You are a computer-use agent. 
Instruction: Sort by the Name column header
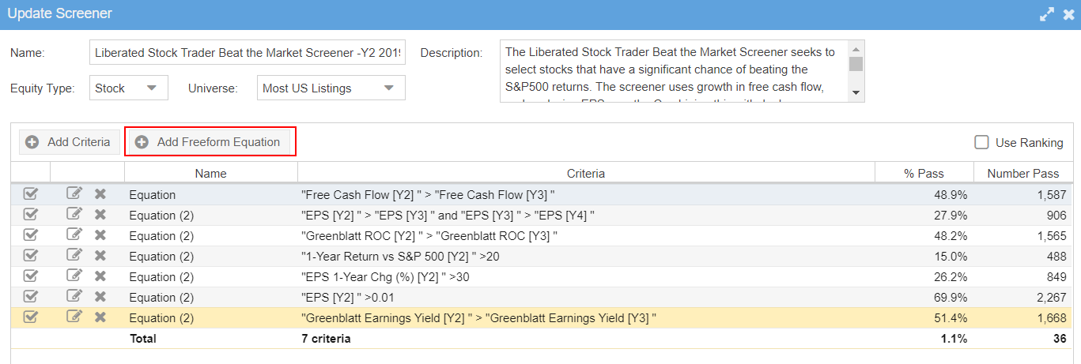[x=210, y=174]
